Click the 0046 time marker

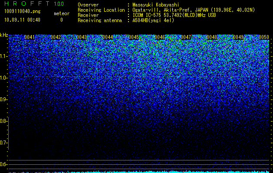click(160, 37)
